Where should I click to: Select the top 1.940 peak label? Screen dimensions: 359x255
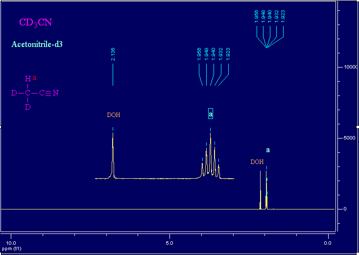pos(269,17)
